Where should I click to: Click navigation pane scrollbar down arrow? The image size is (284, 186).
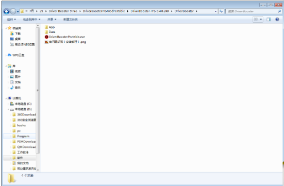38,170
